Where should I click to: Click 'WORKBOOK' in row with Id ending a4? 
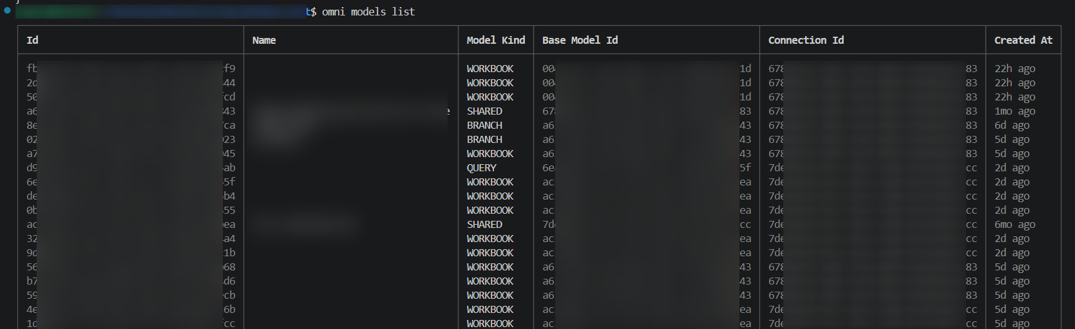pyautogui.click(x=490, y=238)
